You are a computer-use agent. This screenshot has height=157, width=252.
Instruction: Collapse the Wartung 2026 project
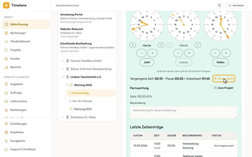67,85
